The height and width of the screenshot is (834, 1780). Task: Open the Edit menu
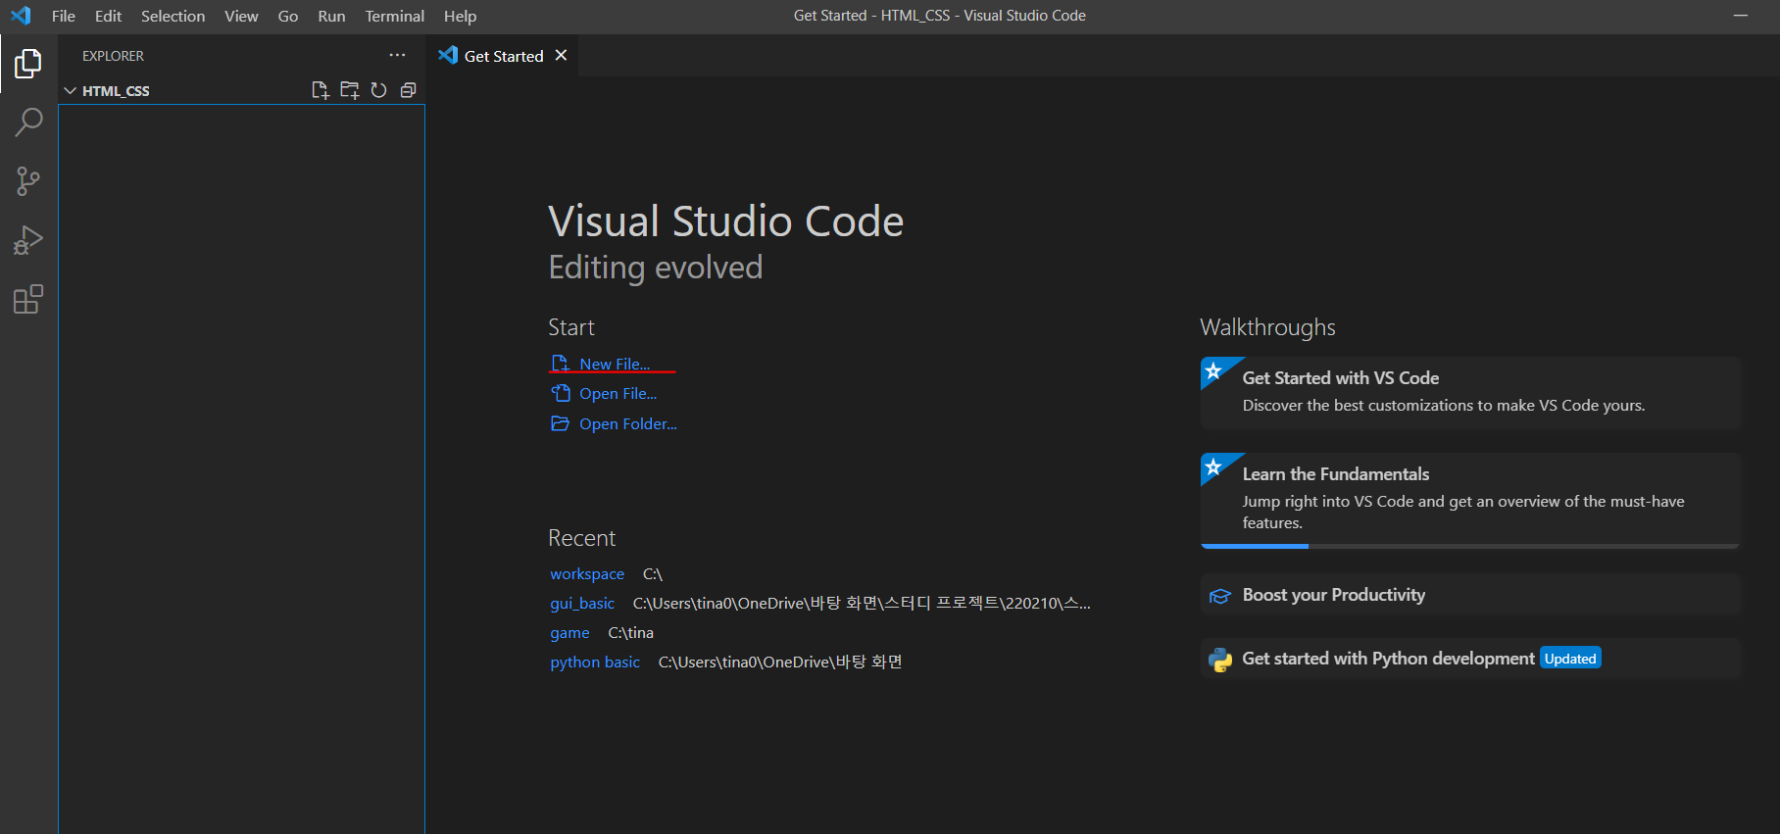[x=108, y=16]
